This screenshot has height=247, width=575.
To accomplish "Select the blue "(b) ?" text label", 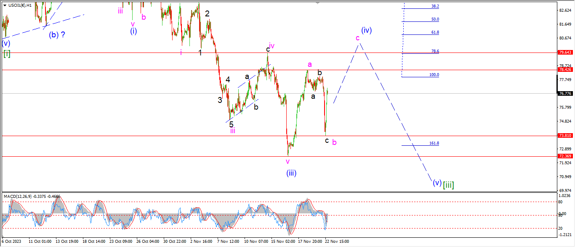I will coord(57,35).
